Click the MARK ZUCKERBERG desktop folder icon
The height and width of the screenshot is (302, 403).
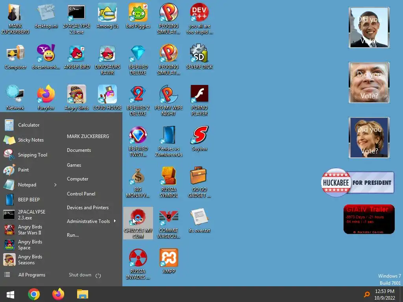point(15,18)
